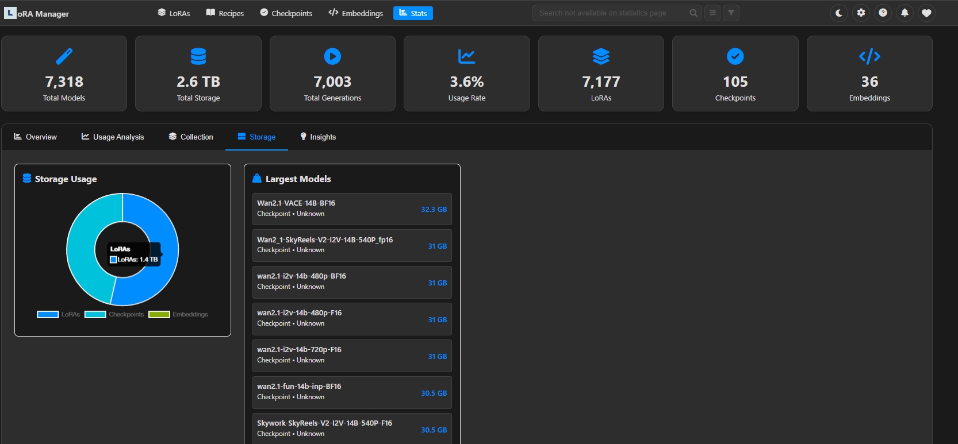Click the 2.6 TB Total Storage value
The width and height of the screenshot is (958, 444).
pos(198,82)
